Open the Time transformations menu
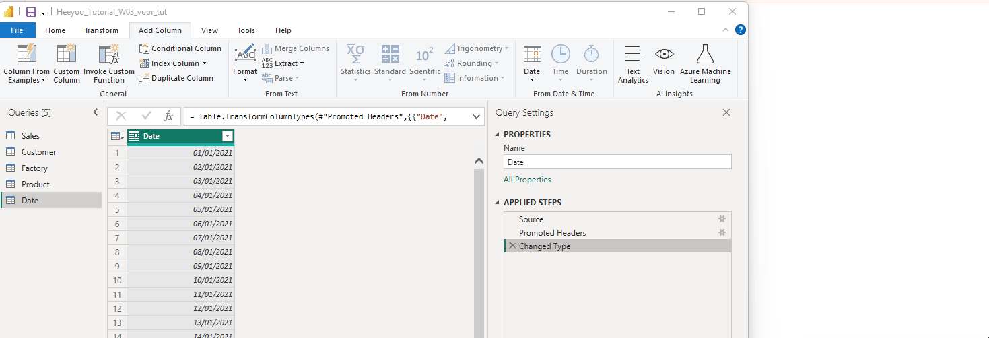Screen dimensions: 989x338 point(560,64)
